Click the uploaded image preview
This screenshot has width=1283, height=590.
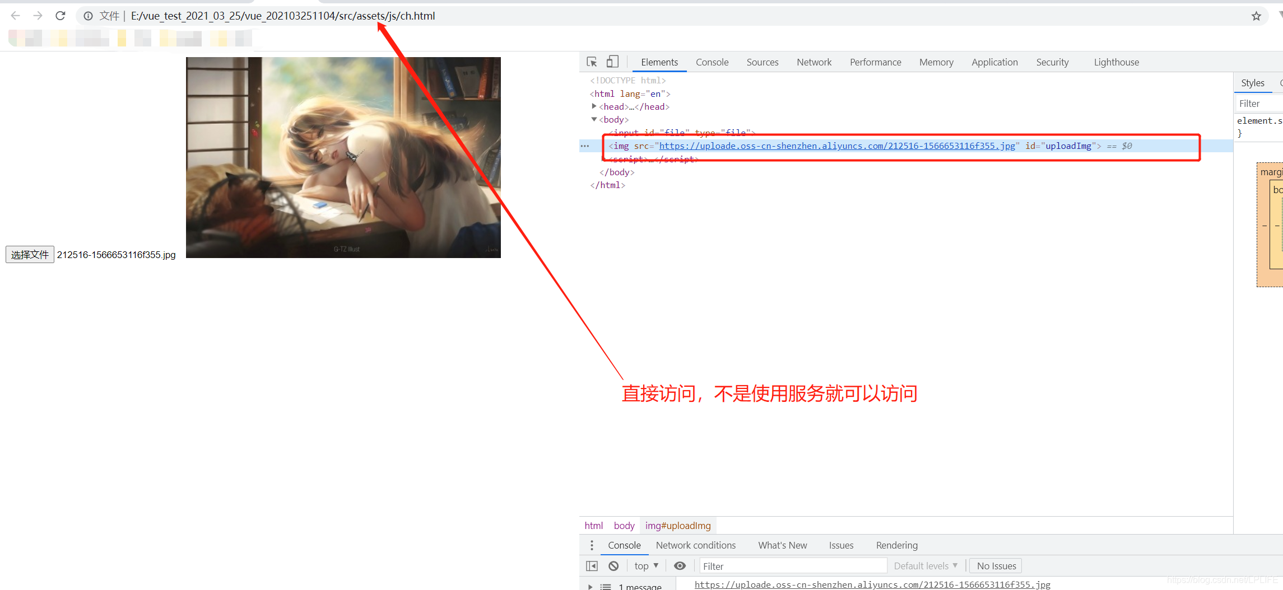coord(343,157)
